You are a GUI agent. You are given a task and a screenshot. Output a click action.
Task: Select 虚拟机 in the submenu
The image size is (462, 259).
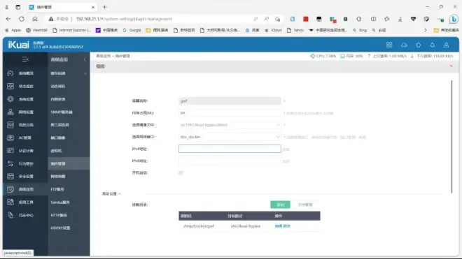coord(56,151)
